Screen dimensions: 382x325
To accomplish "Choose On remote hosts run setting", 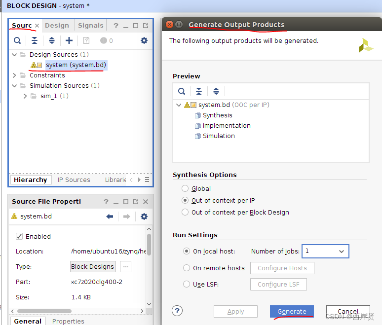I will coord(187,268).
